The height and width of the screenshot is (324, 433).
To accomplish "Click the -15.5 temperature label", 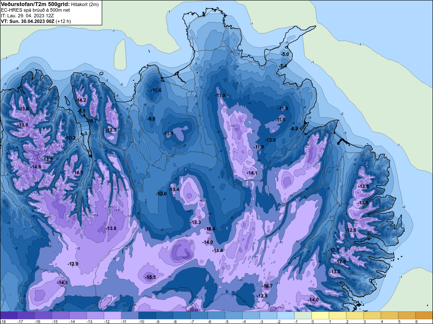I will click(151, 277).
